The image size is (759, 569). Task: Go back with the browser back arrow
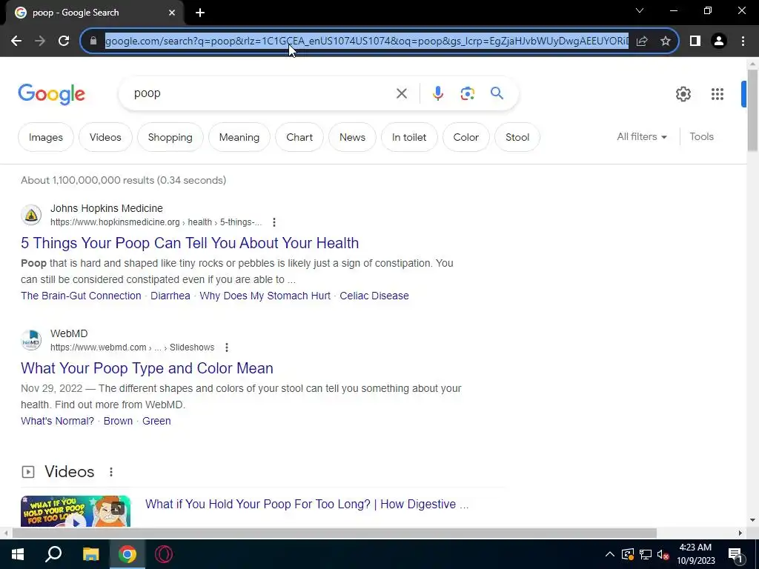[x=16, y=41]
